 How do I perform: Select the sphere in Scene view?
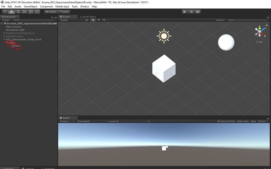226,43
